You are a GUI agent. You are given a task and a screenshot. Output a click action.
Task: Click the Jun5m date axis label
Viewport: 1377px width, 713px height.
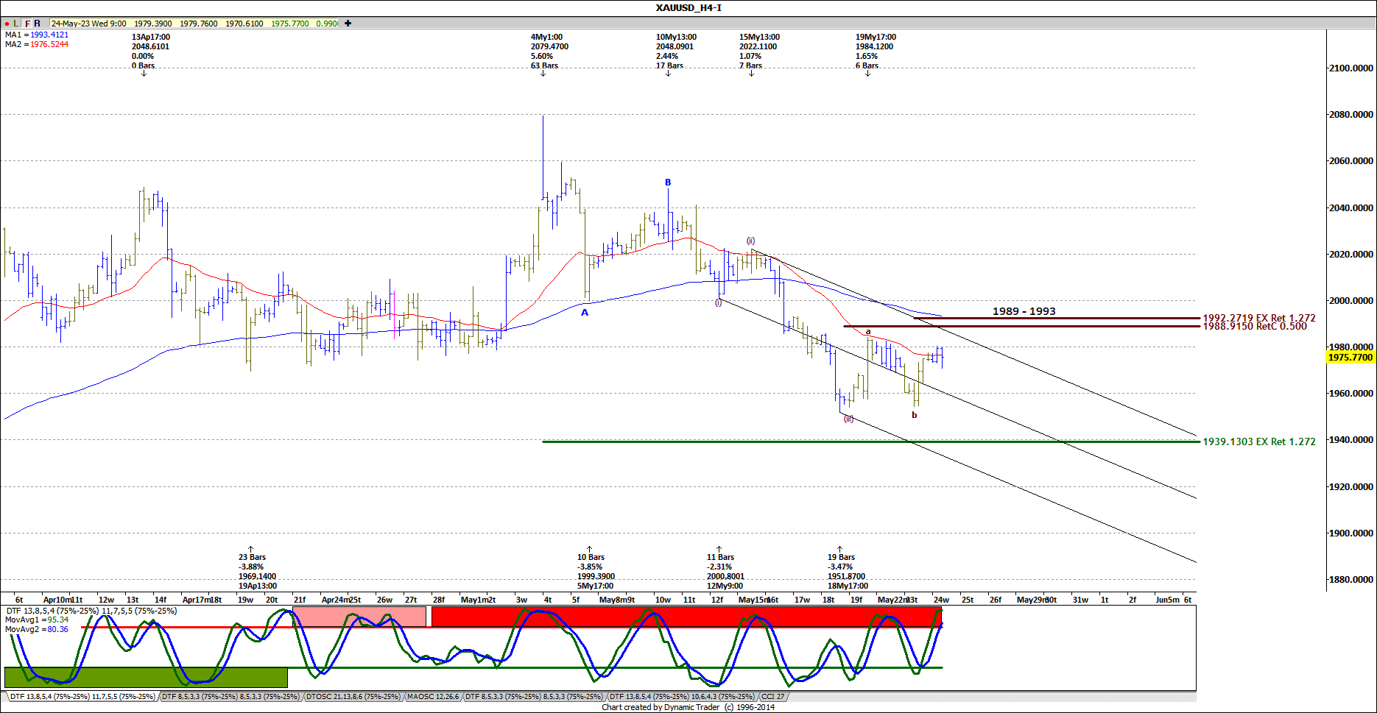(x=1167, y=600)
